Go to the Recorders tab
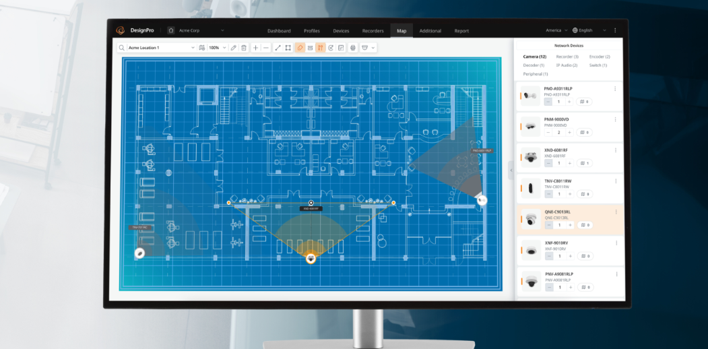Image resolution: width=708 pixels, height=349 pixels. coord(373,31)
